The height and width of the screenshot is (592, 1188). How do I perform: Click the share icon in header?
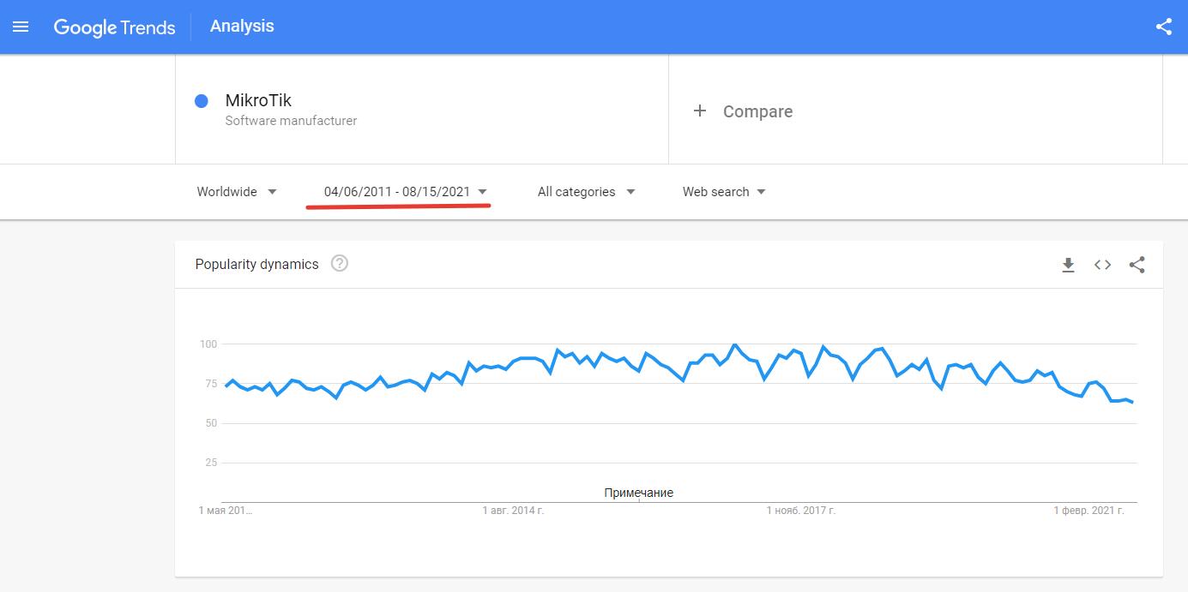point(1163,27)
